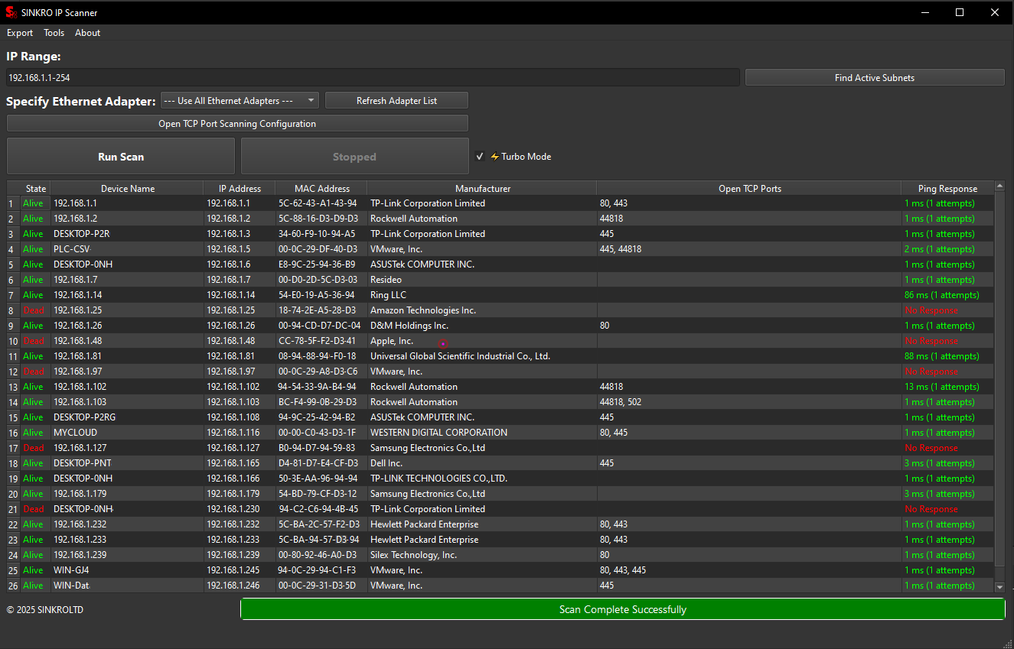Click Dead state for row 17
Image resolution: width=1014 pixels, height=649 pixels.
(34, 448)
